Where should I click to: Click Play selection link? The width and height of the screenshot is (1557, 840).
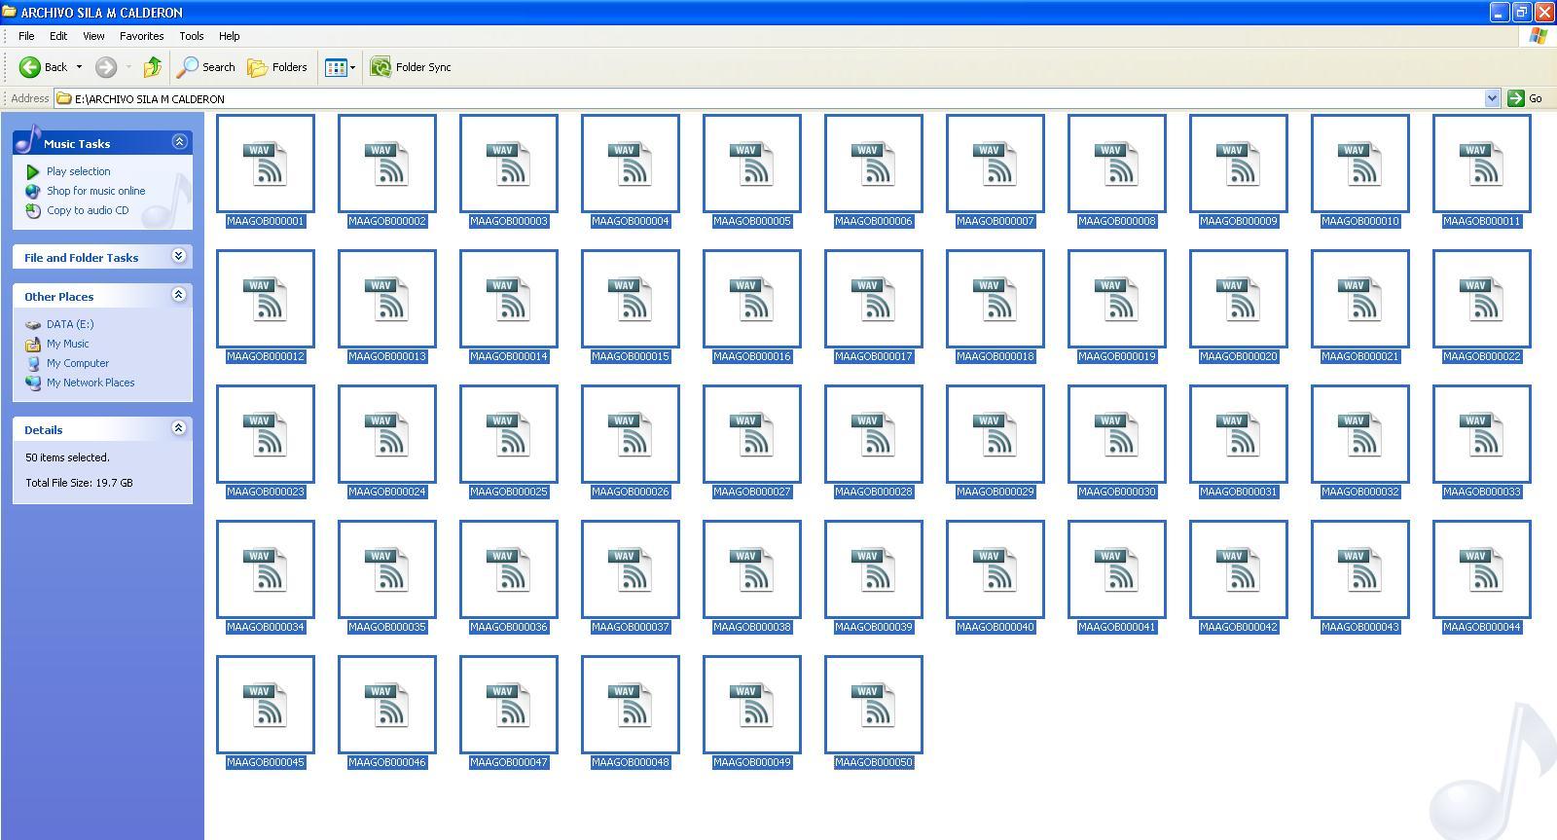pos(78,171)
